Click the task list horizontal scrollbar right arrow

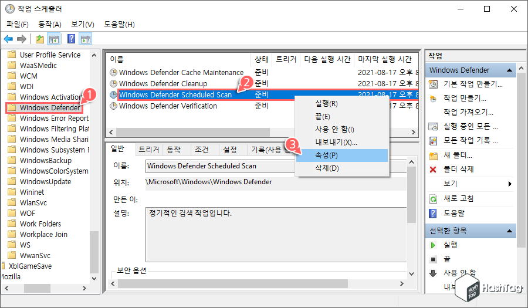(414, 132)
